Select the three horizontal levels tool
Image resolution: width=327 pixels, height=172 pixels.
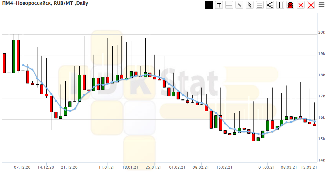260,5
